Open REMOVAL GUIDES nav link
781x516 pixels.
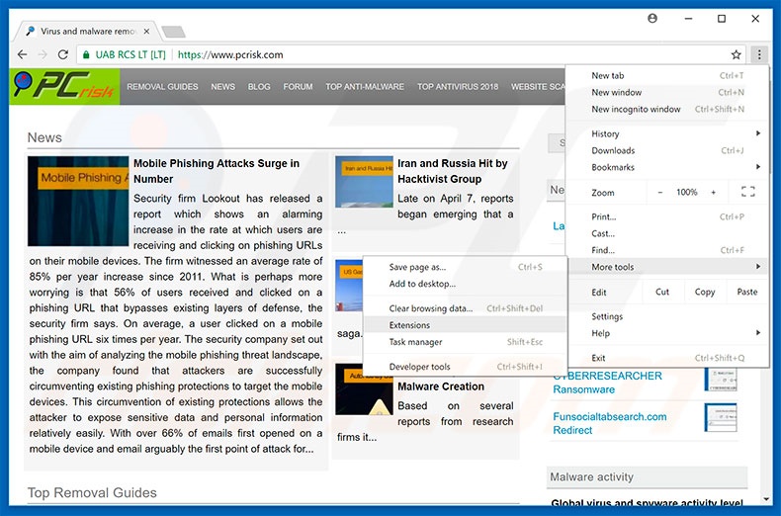[x=162, y=87]
